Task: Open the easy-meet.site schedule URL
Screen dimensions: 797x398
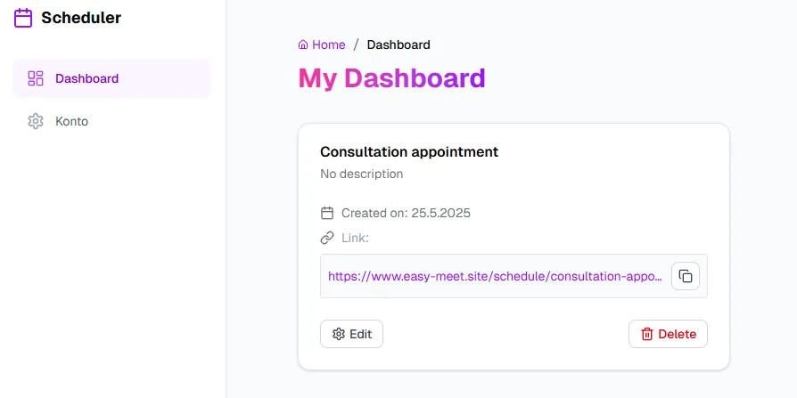Action: pos(495,276)
